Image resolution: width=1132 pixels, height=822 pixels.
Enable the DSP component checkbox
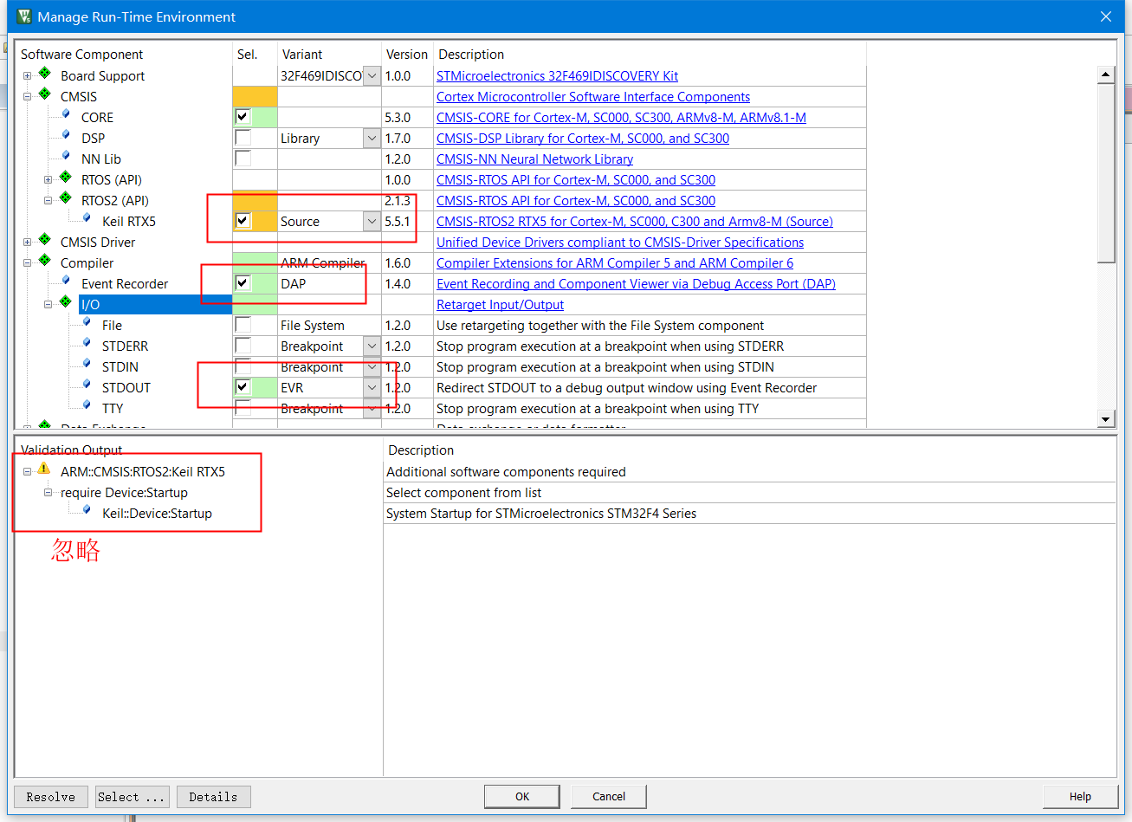(x=243, y=138)
